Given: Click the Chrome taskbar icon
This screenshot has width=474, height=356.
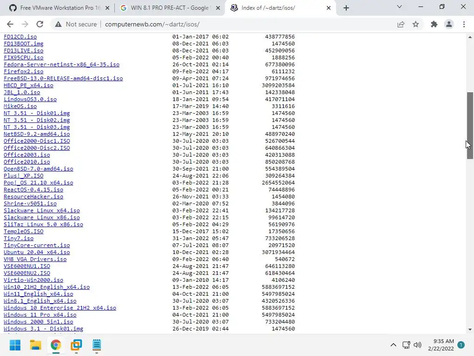Looking at the screenshot, I should [x=56, y=345].
